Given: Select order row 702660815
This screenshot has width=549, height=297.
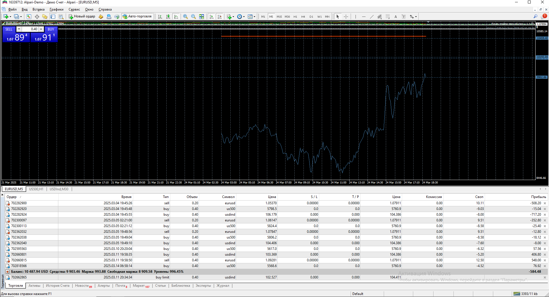Looking at the screenshot, I should [x=276, y=260].
